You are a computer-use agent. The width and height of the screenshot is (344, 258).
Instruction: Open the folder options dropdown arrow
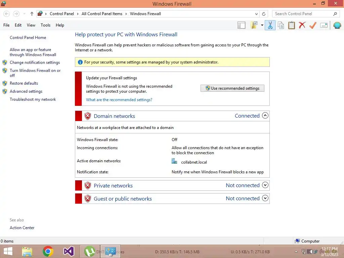[x=262, y=25]
